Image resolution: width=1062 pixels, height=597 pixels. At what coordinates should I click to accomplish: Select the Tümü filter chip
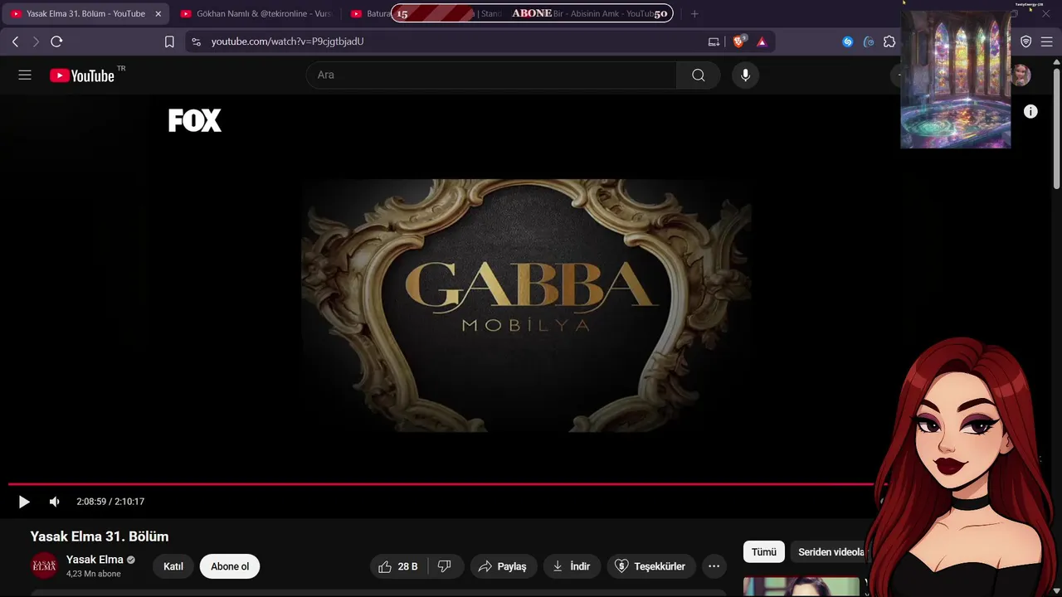(764, 552)
